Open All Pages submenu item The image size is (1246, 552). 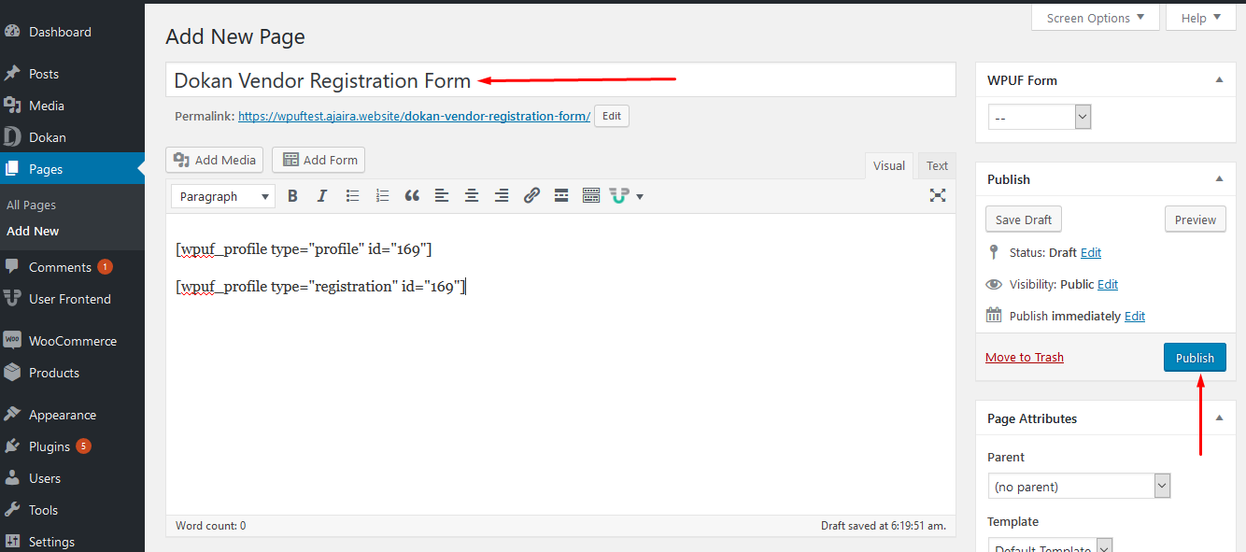click(x=32, y=205)
